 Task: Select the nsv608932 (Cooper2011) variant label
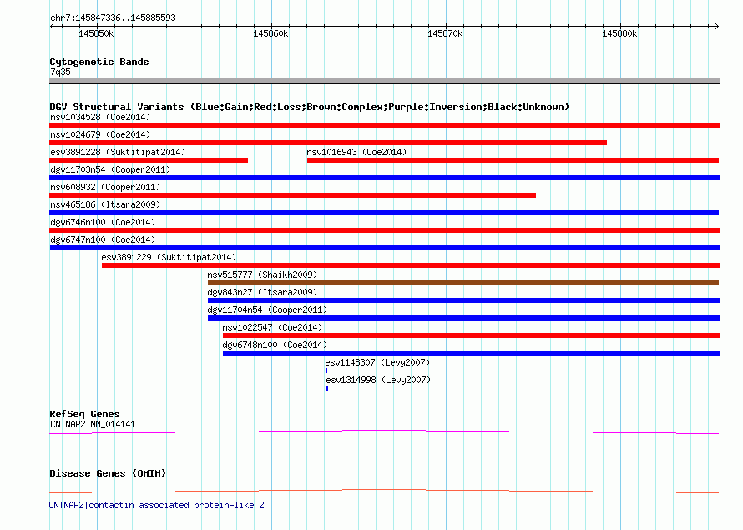point(105,187)
